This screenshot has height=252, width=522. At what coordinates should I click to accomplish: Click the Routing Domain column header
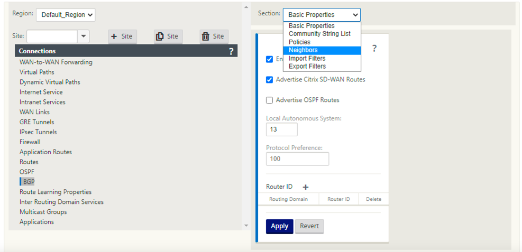coord(288,199)
